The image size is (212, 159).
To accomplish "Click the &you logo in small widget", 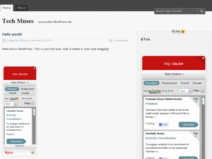I will pos(9,152).
